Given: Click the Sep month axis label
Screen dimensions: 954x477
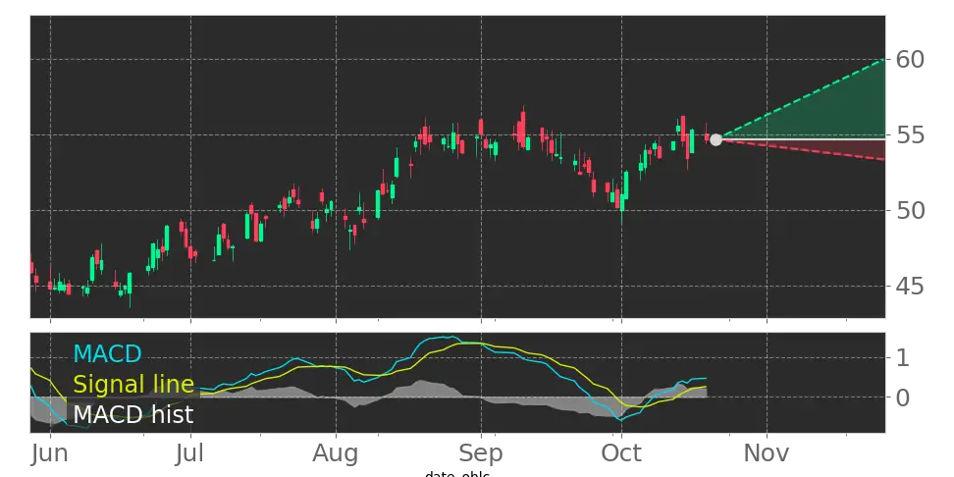Looking at the screenshot, I should point(481,453).
